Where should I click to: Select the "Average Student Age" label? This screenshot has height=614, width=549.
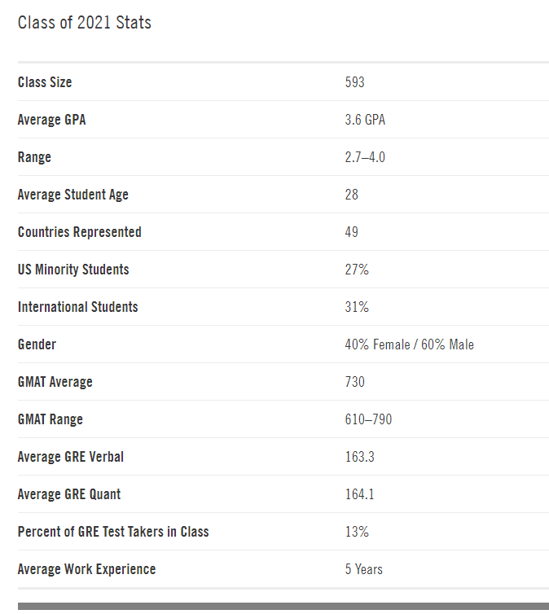point(73,195)
